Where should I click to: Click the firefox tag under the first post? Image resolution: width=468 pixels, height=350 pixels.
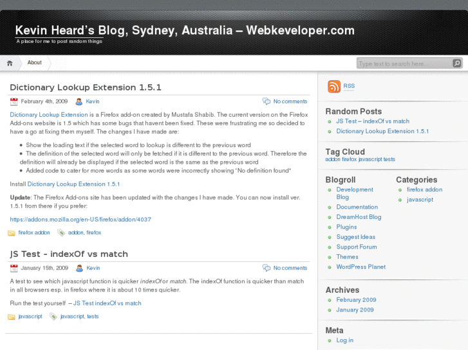click(94, 232)
